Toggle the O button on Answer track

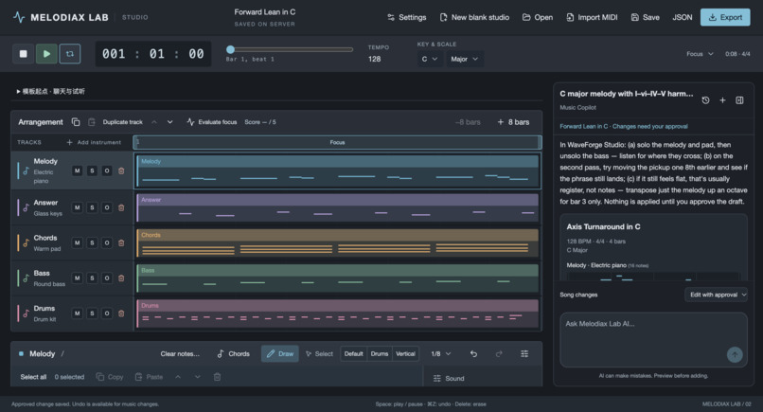(x=107, y=207)
